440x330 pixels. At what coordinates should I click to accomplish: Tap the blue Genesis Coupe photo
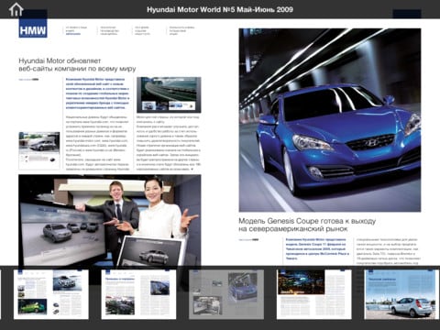pyautogui.click(x=330, y=120)
